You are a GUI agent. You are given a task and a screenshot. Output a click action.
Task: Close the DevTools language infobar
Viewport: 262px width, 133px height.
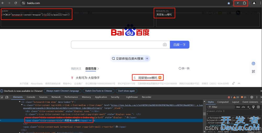point(261,91)
